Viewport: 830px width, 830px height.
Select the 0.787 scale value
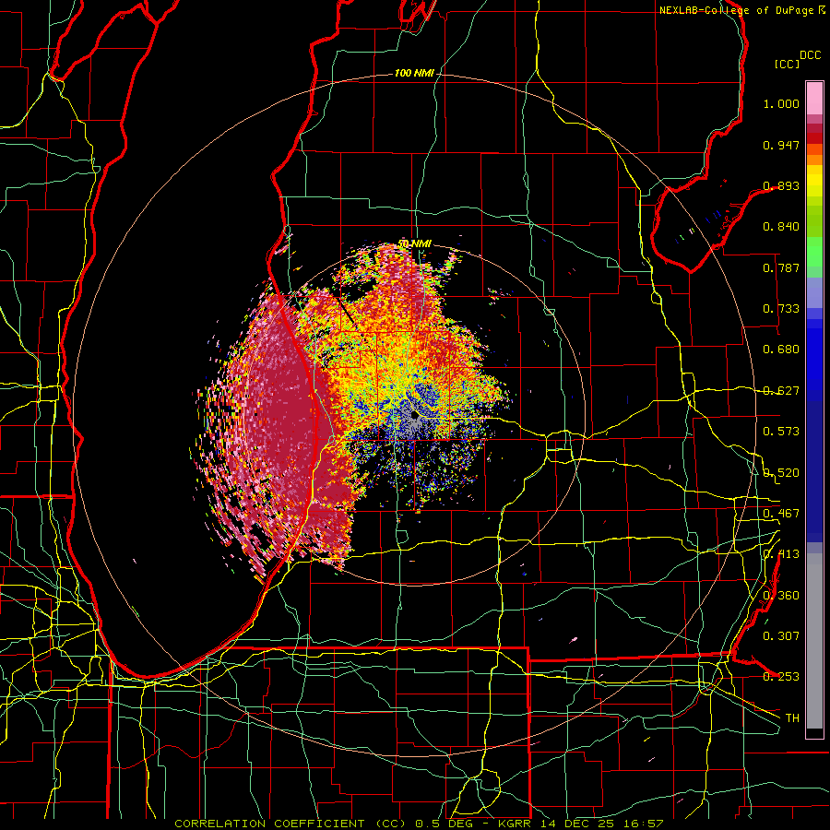pos(781,267)
